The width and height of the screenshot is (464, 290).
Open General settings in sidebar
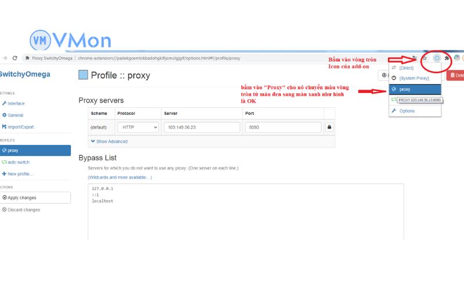pyautogui.click(x=13, y=115)
